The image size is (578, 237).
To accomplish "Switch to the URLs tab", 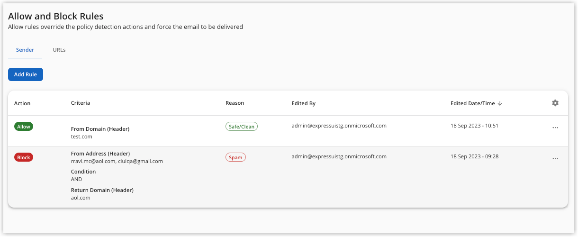I will click(59, 50).
